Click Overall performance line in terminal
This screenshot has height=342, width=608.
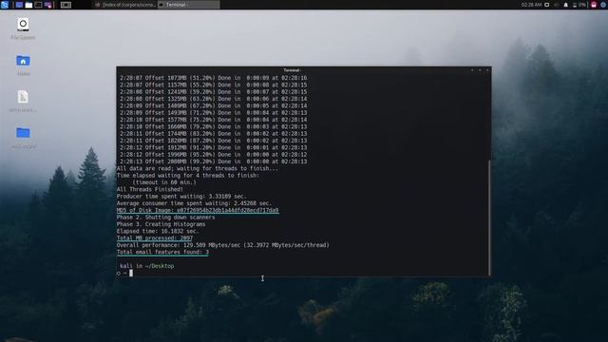(223, 245)
